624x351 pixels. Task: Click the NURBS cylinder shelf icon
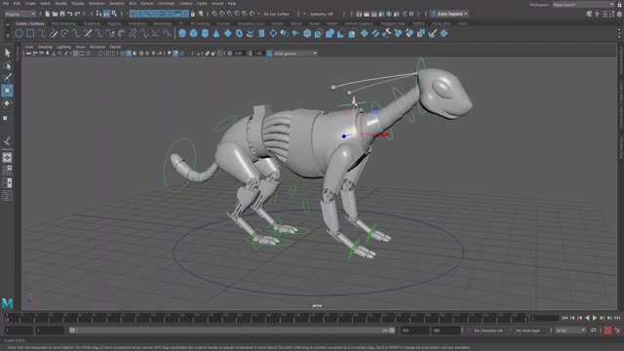205,33
